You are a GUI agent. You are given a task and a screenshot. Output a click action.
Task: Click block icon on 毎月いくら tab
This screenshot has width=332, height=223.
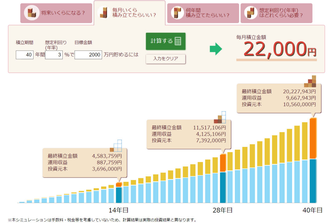coord(104,13)
